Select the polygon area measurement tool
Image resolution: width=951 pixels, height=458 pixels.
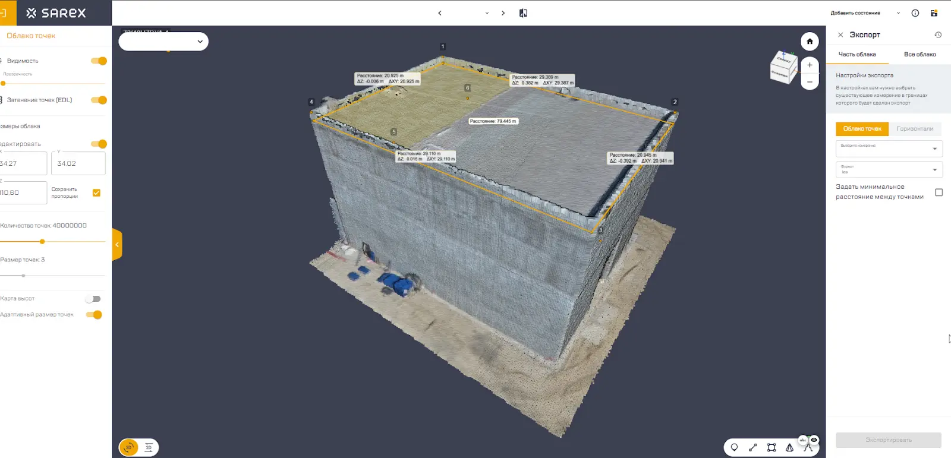[771, 447]
